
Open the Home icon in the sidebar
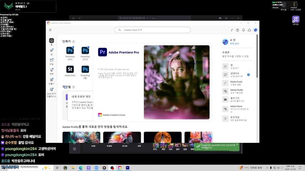pyautogui.click(x=51, y=41)
